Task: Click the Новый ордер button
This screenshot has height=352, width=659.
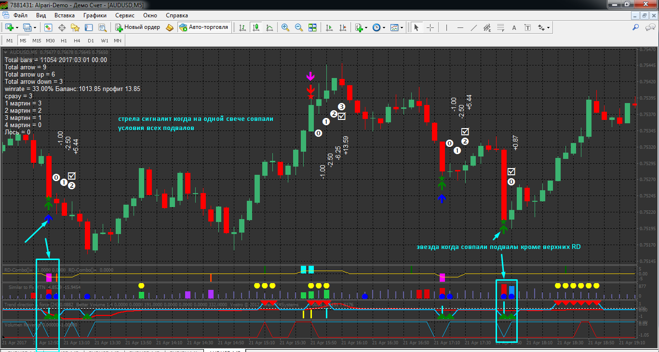Action: click(137, 27)
